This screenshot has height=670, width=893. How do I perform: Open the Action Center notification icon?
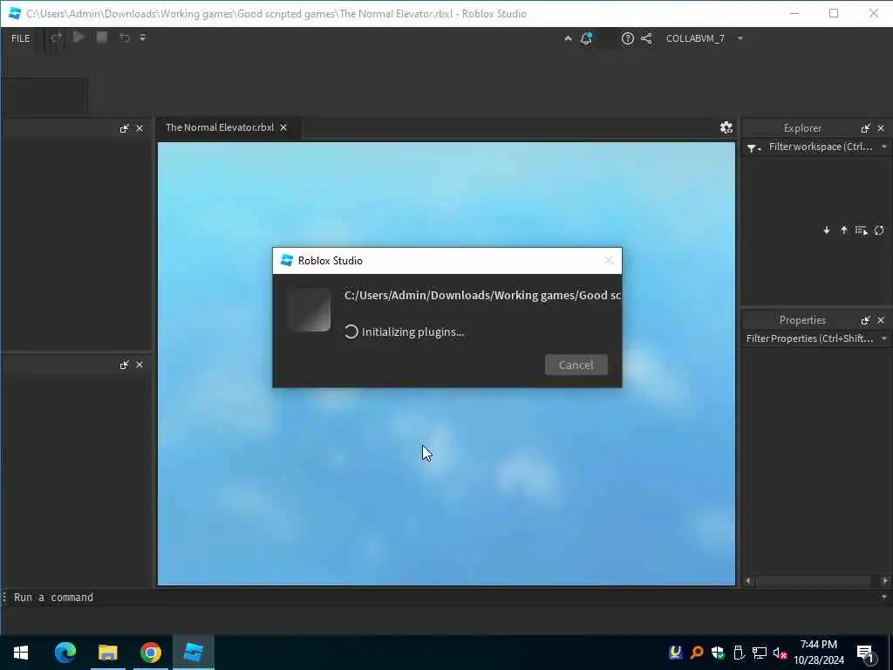(x=866, y=653)
